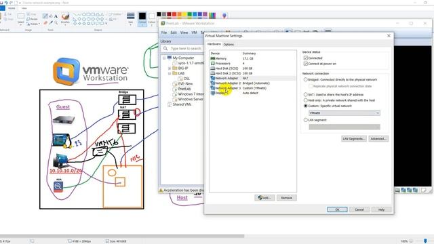434x244 pixels.
Task: Click the Advanced... button
Action: click(x=378, y=138)
